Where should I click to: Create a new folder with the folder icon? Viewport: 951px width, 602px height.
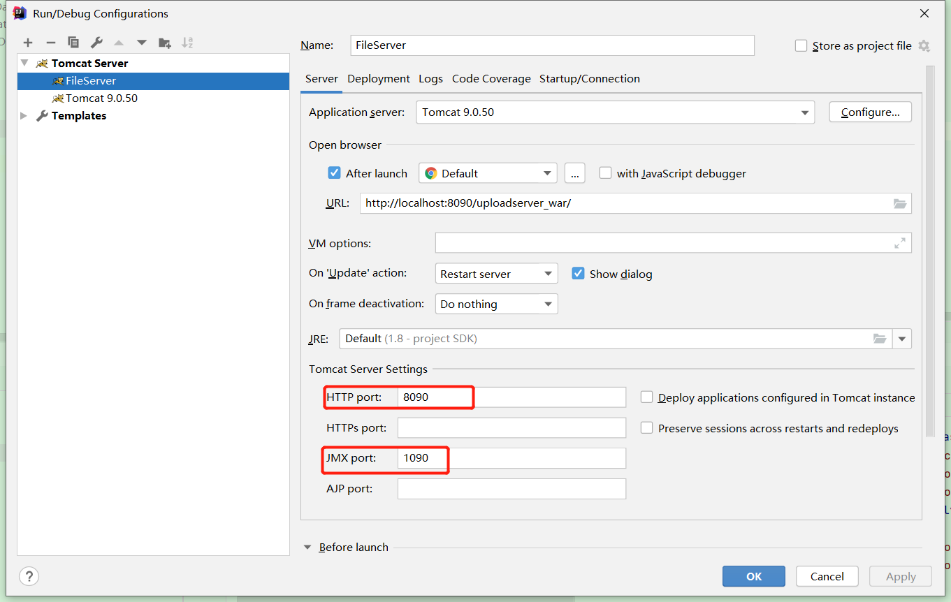pos(165,43)
